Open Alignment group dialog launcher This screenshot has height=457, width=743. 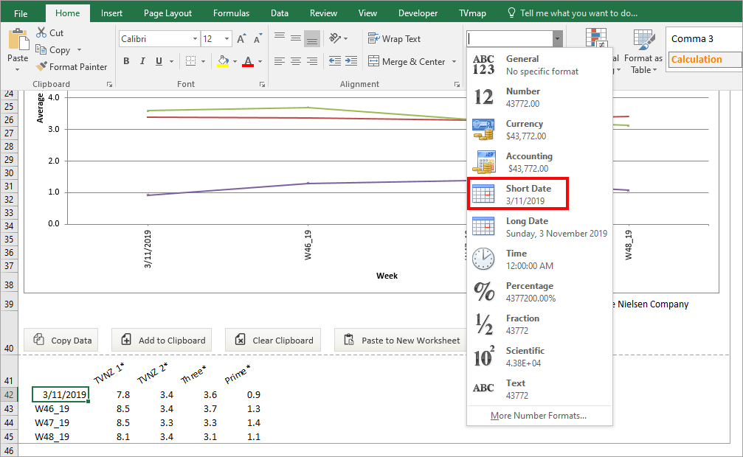(x=457, y=84)
